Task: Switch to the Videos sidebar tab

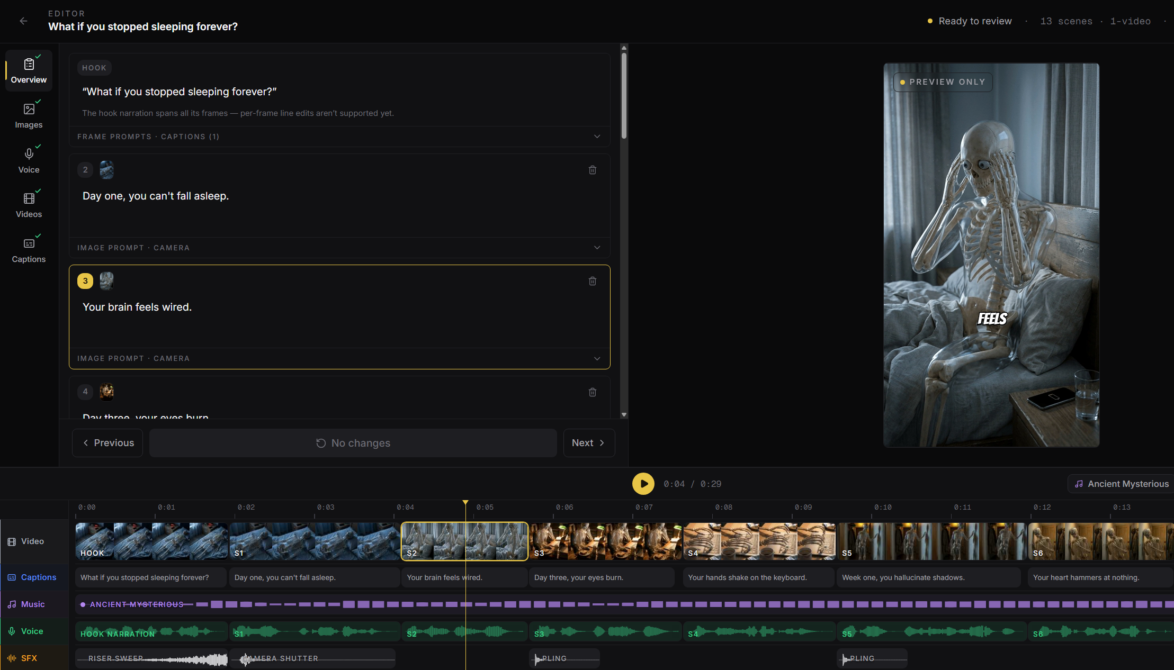Action: coord(29,205)
